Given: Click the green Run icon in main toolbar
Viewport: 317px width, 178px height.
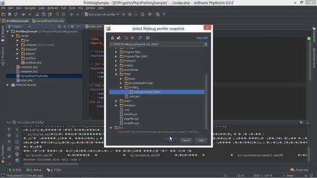Looking at the screenshot, I should pyautogui.click(x=124, y=14).
